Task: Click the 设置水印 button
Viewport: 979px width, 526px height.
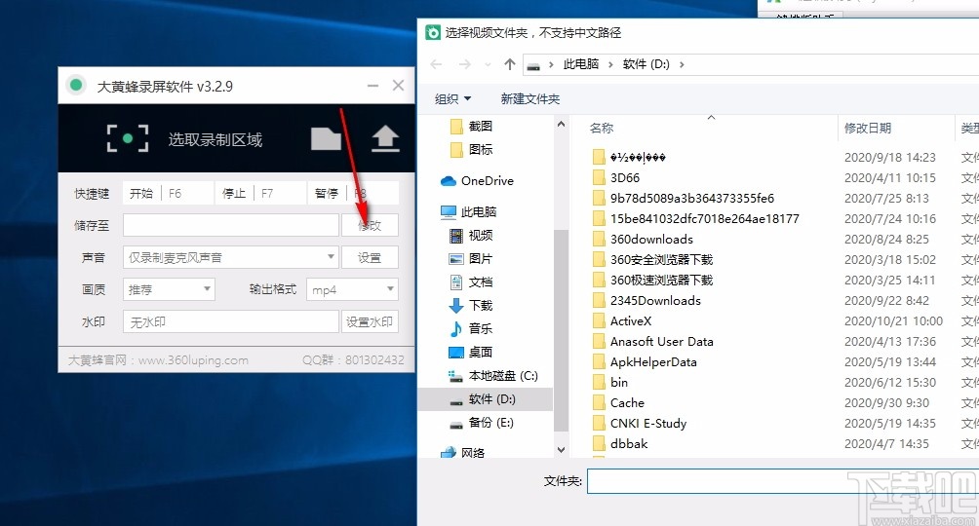Action: tap(370, 322)
